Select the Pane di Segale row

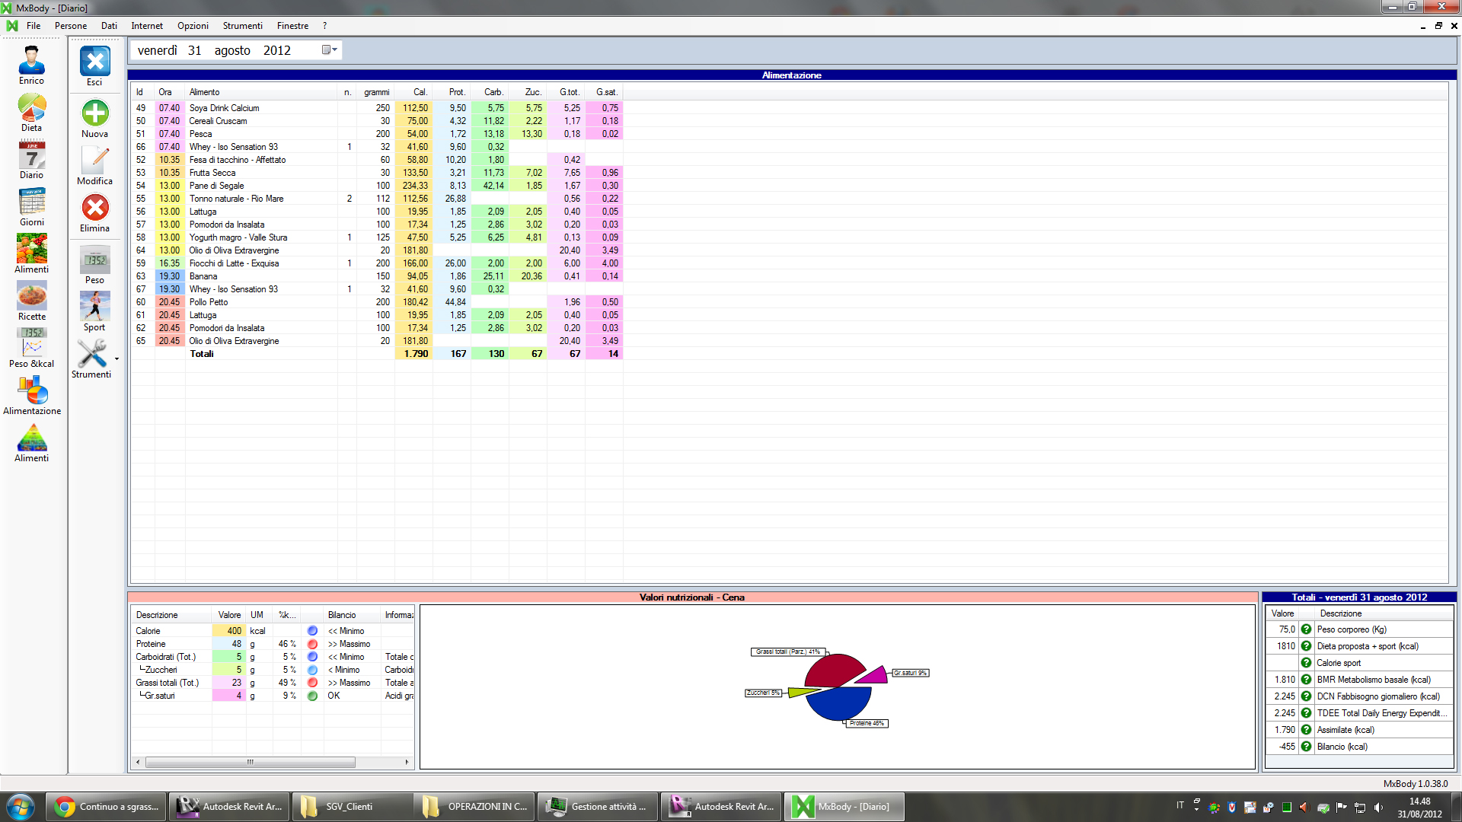pos(377,186)
